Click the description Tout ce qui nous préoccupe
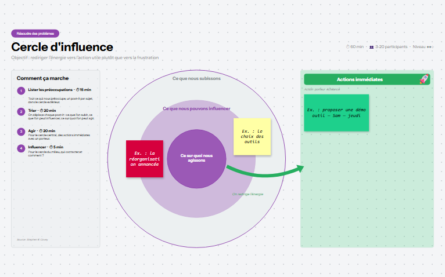Viewport: 445px width, 277px height. (60, 100)
